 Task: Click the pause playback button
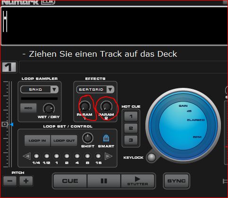click(x=104, y=181)
